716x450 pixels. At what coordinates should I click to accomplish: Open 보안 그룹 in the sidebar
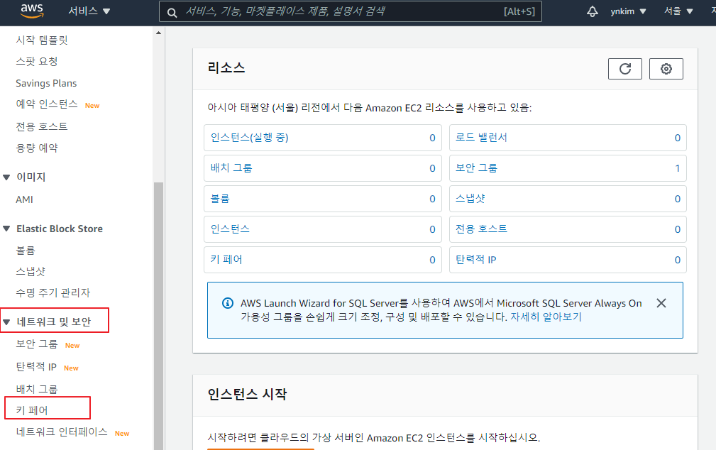(x=36, y=344)
